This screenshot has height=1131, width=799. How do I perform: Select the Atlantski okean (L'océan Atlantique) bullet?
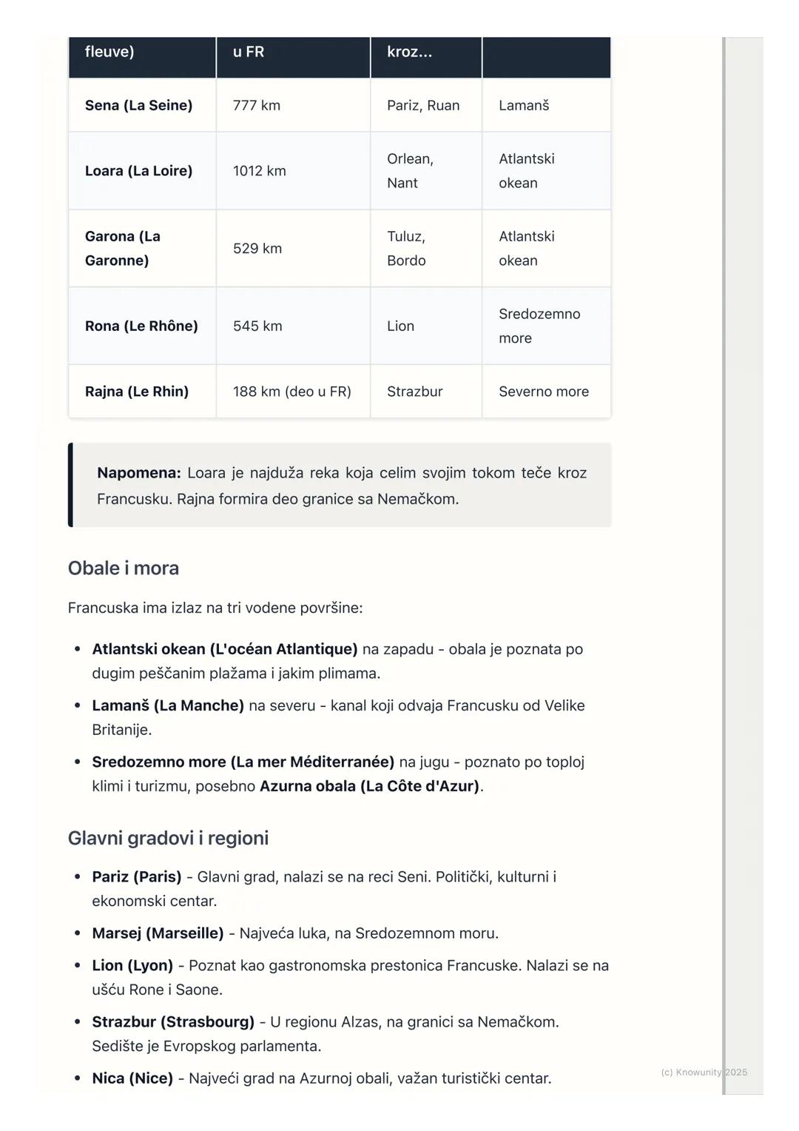tap(225, 649)
